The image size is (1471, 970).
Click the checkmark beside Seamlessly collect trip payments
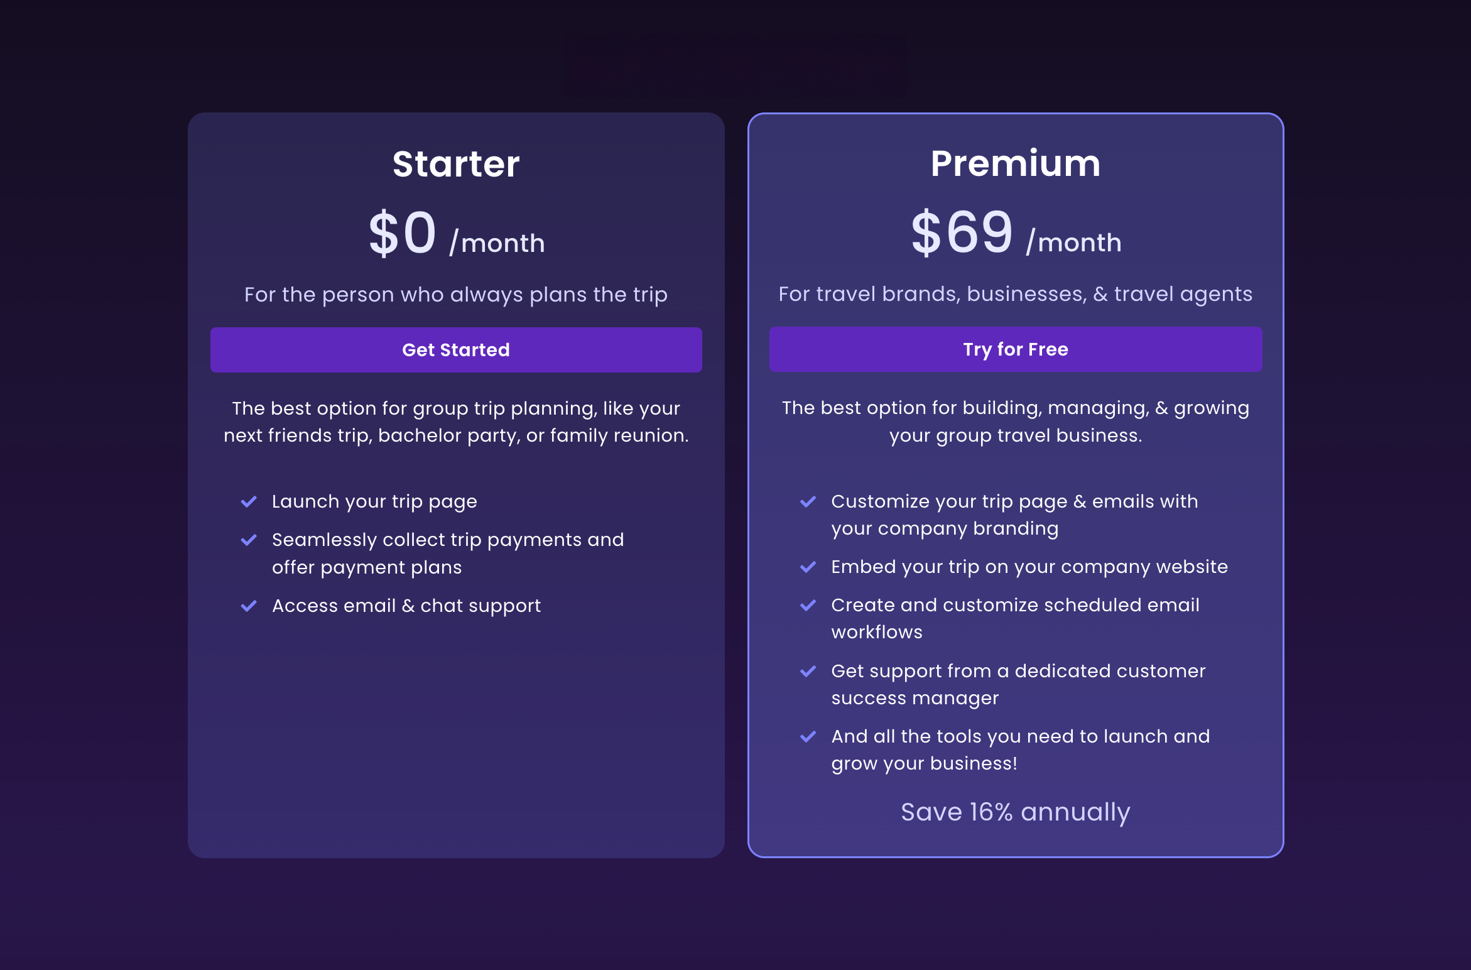click(x=249, y=539)
